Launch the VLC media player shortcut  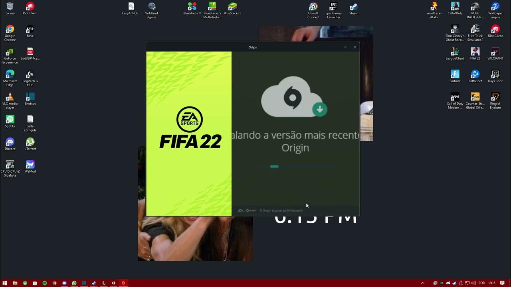tap(10, 101)
